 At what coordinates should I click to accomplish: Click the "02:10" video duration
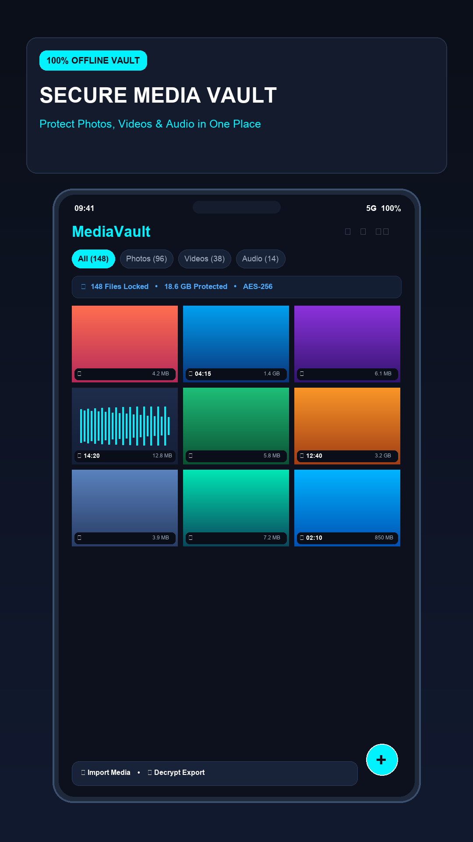point(314,538)
